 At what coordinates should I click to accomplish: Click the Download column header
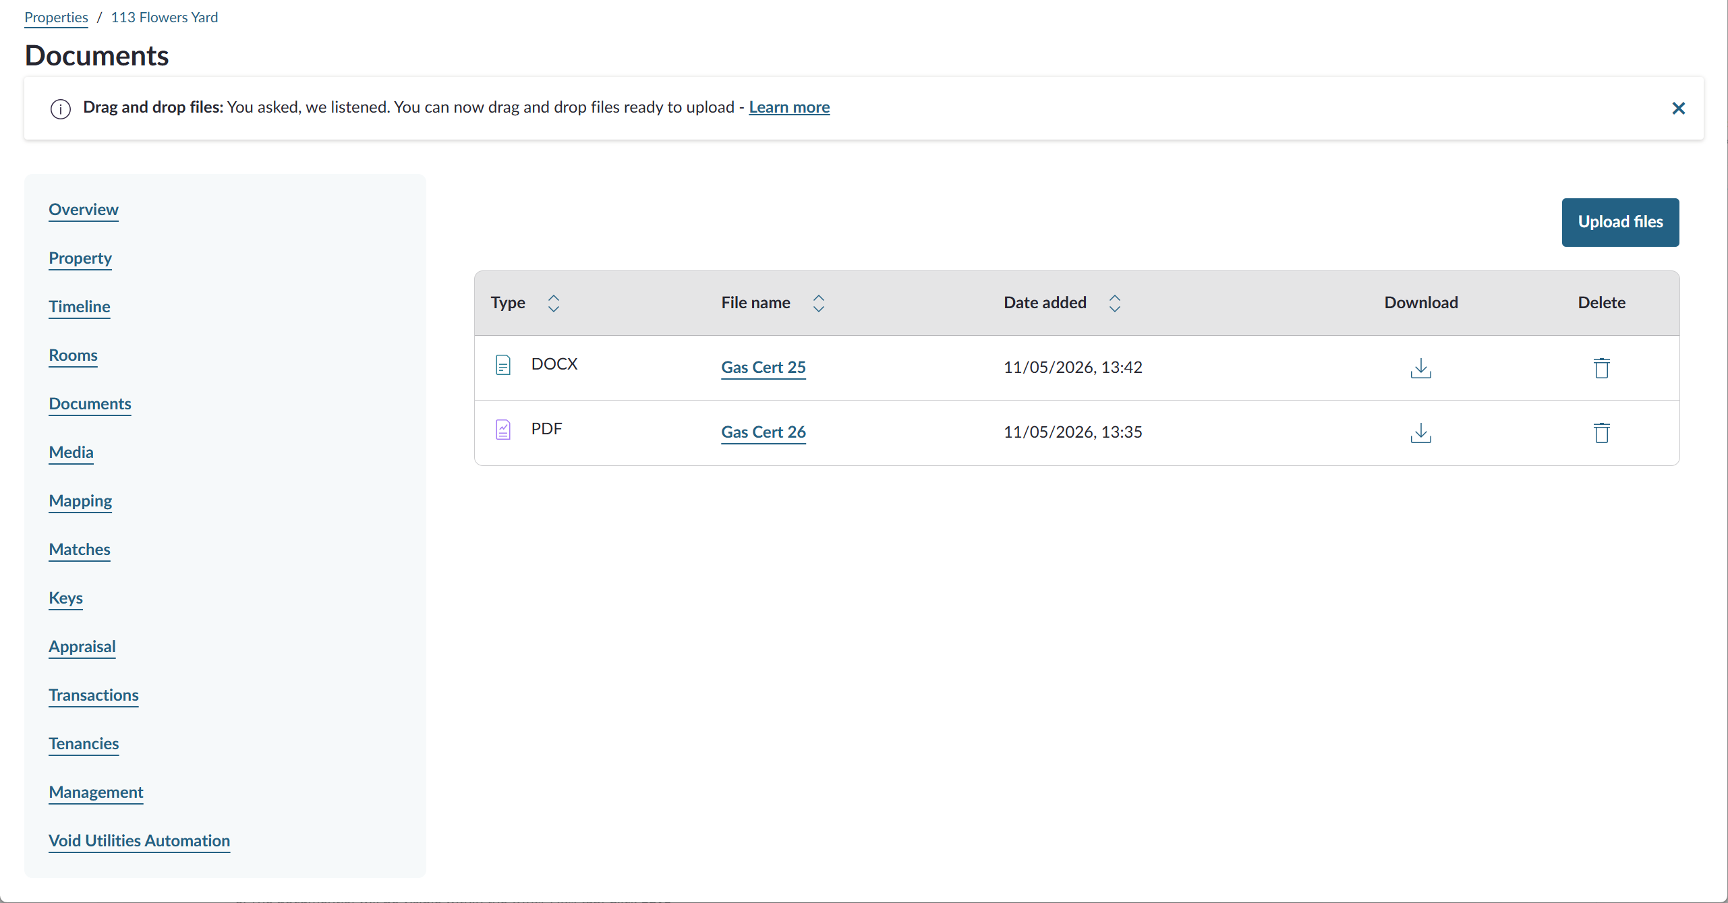click(1420, 303)
